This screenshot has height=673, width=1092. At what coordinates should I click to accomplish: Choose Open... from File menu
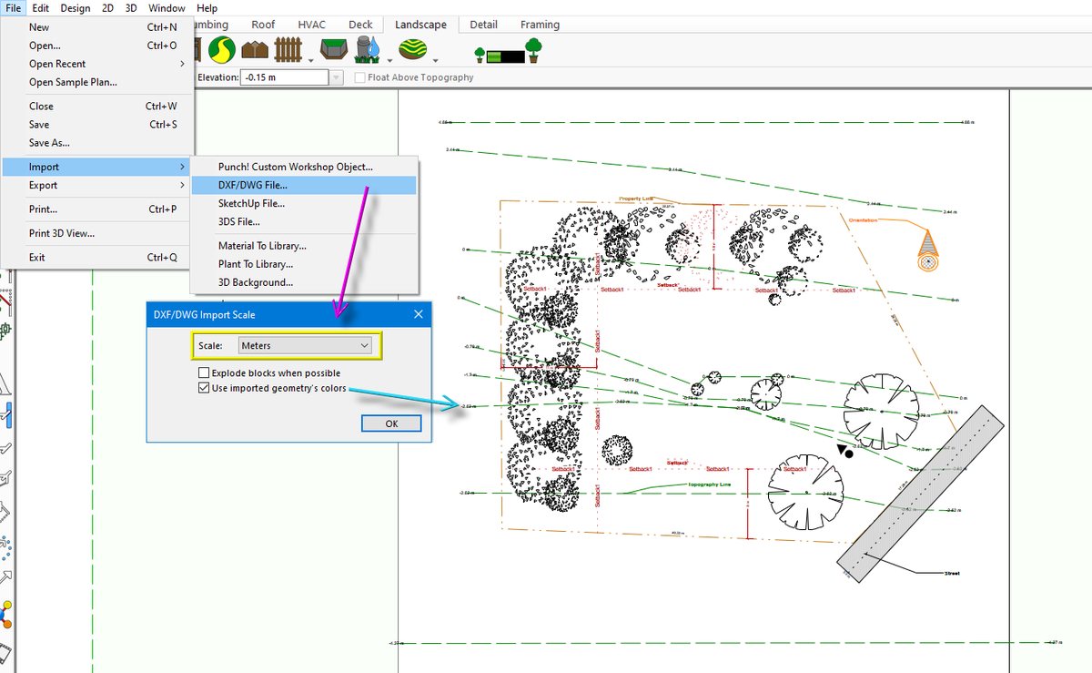pos(96,46)
